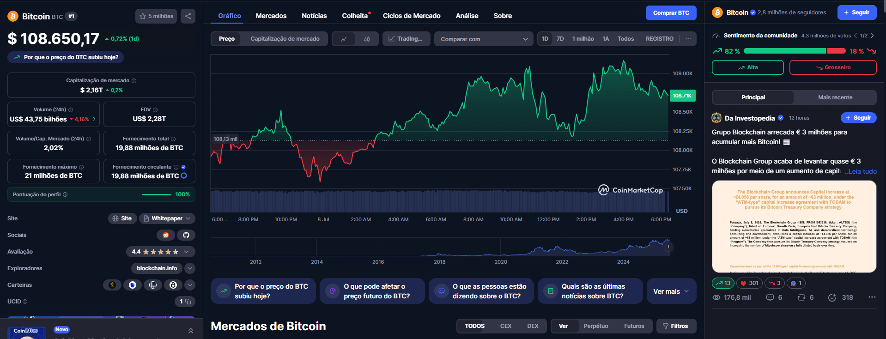This screenshot has width=886, height=339.
Task: Click Por que o preço subiu hoje pill
Action: pyautogui.click(x=66, y=57)
